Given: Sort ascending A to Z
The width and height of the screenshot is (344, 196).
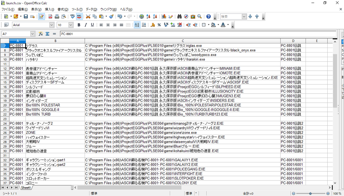Looking at the screenshot, I should (148, 17).
